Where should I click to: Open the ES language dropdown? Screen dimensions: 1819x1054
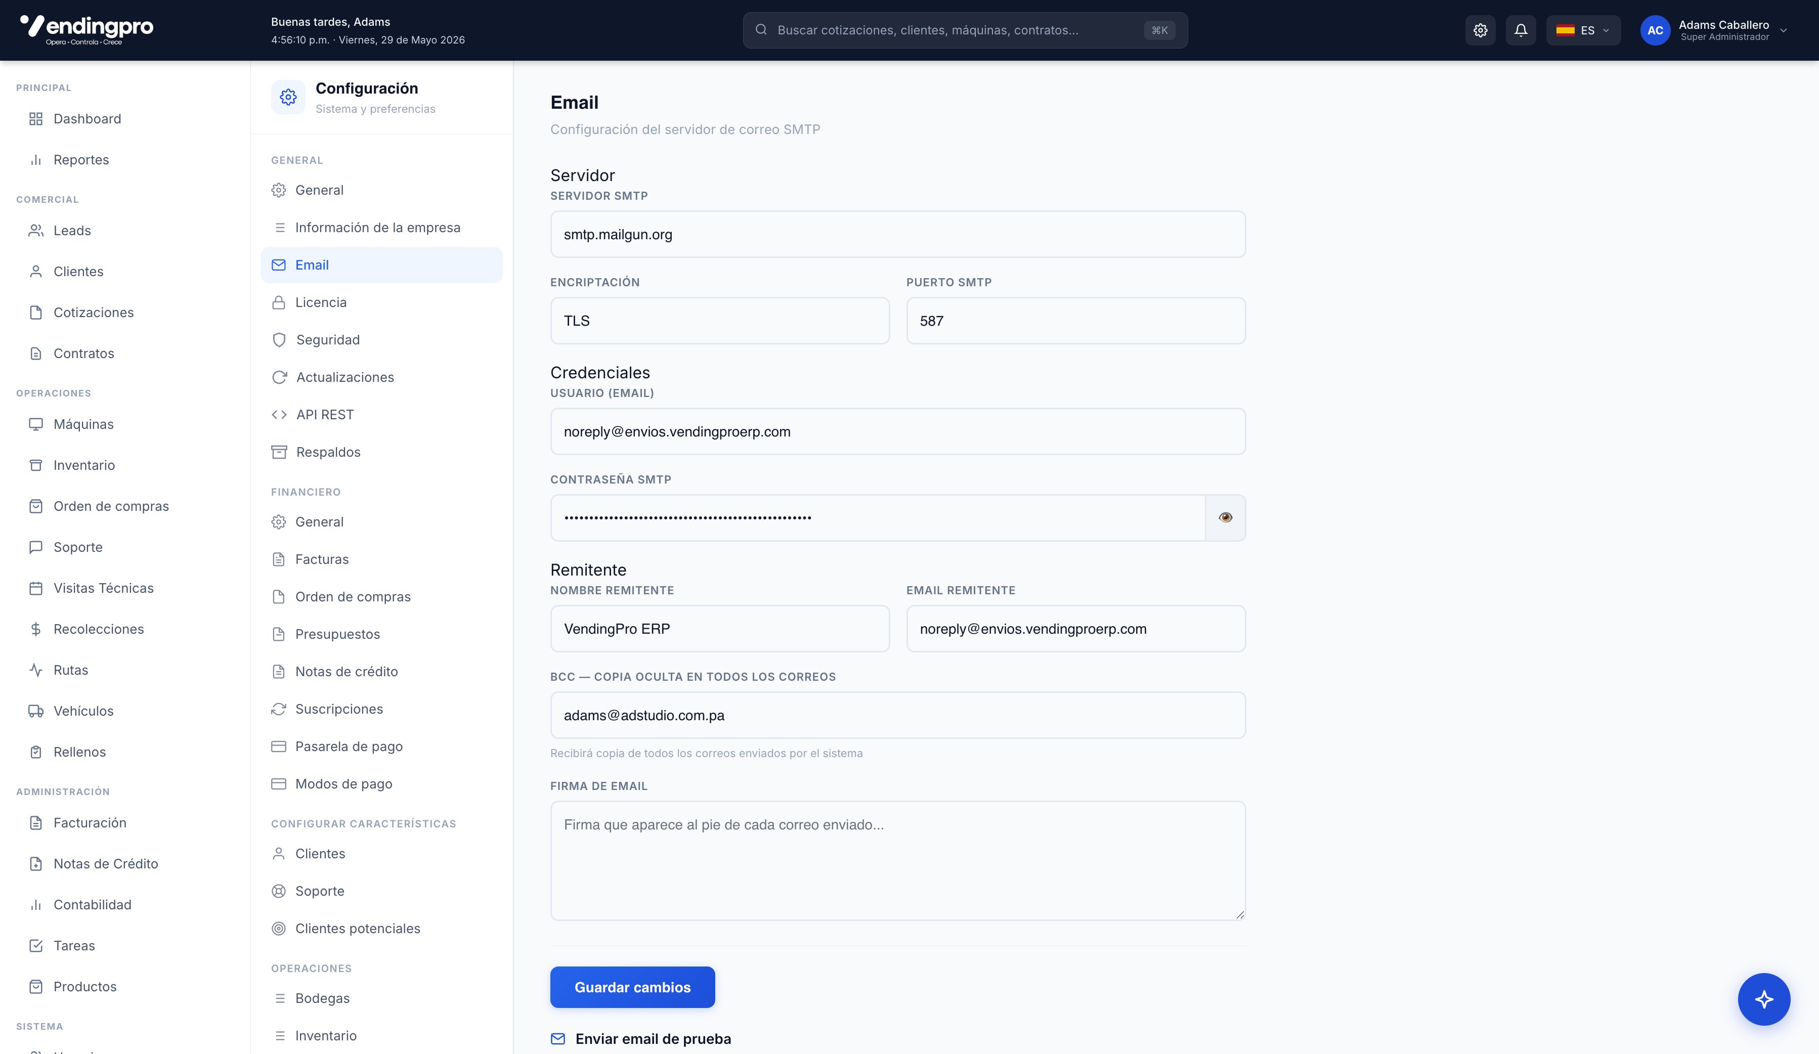coord(1583,30)
